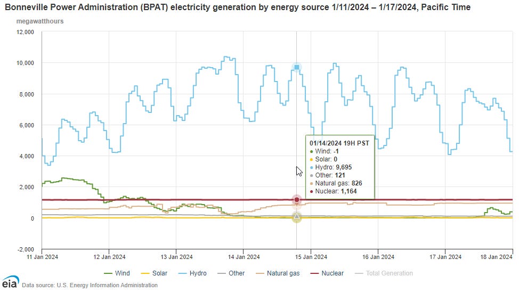The width and height of the screenshot is (519, 292).
Task: Show the Total Generation series
Action: tap(384, 273)
